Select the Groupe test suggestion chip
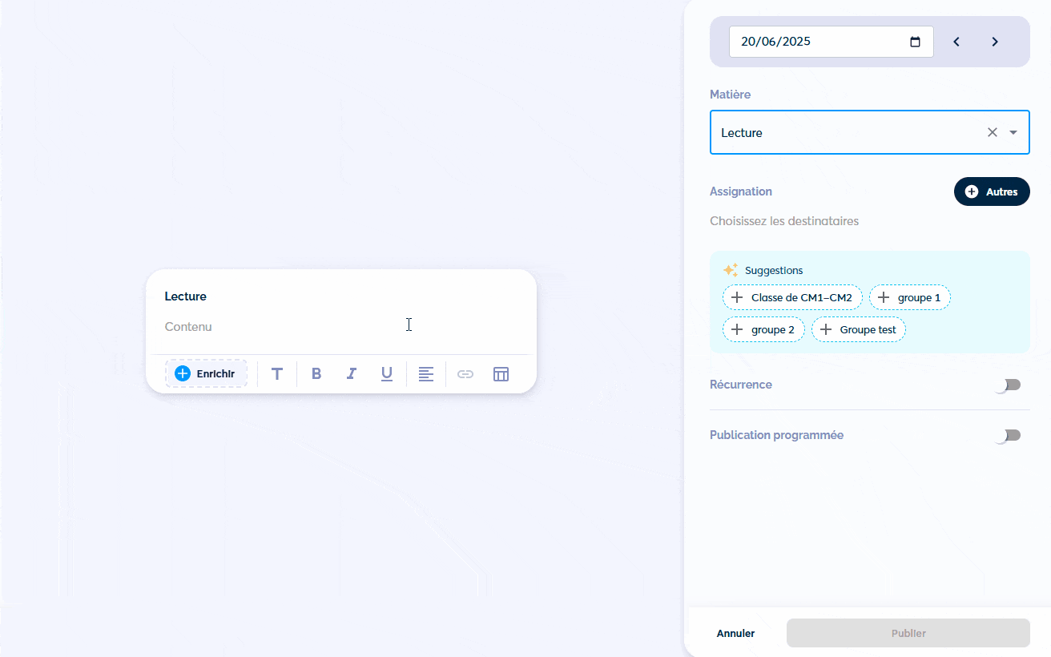This screenshot has width=1051, height=657. [859, 329]
